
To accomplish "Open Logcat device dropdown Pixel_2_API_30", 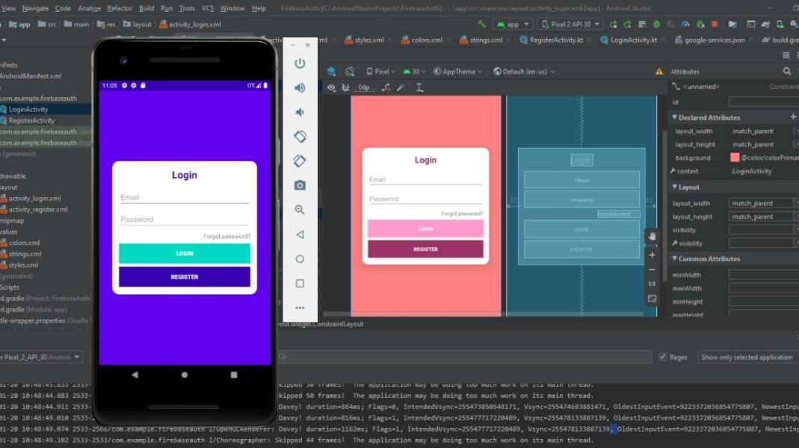I will 41,357.
